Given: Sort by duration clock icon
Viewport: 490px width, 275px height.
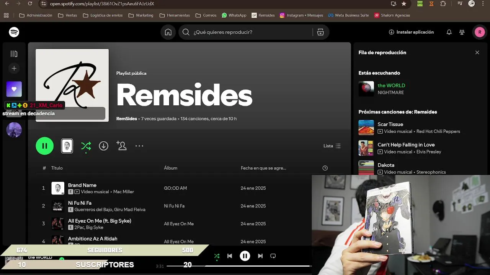Looking at the screenshot, I should click(x=325, y=168).
